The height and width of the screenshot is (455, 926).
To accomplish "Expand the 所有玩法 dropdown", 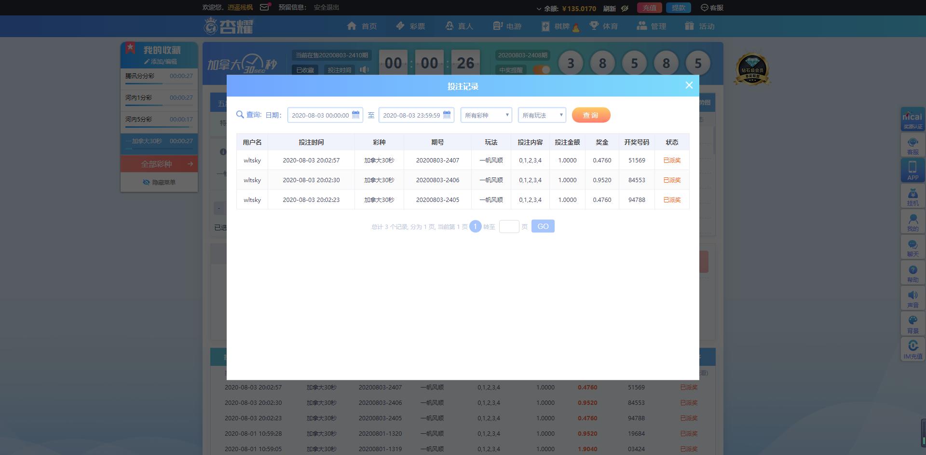I will point(542,115).
